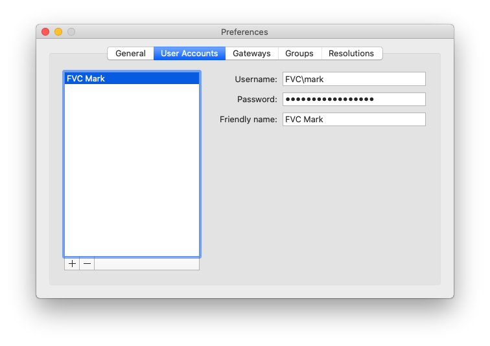This screenshot has width=490, height=346.
Task: Click the Friendly name text box
Action: pyautogui.click(x=354, y=119)
